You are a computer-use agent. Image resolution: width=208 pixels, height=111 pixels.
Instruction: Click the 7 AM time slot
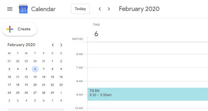pos(148,75)
